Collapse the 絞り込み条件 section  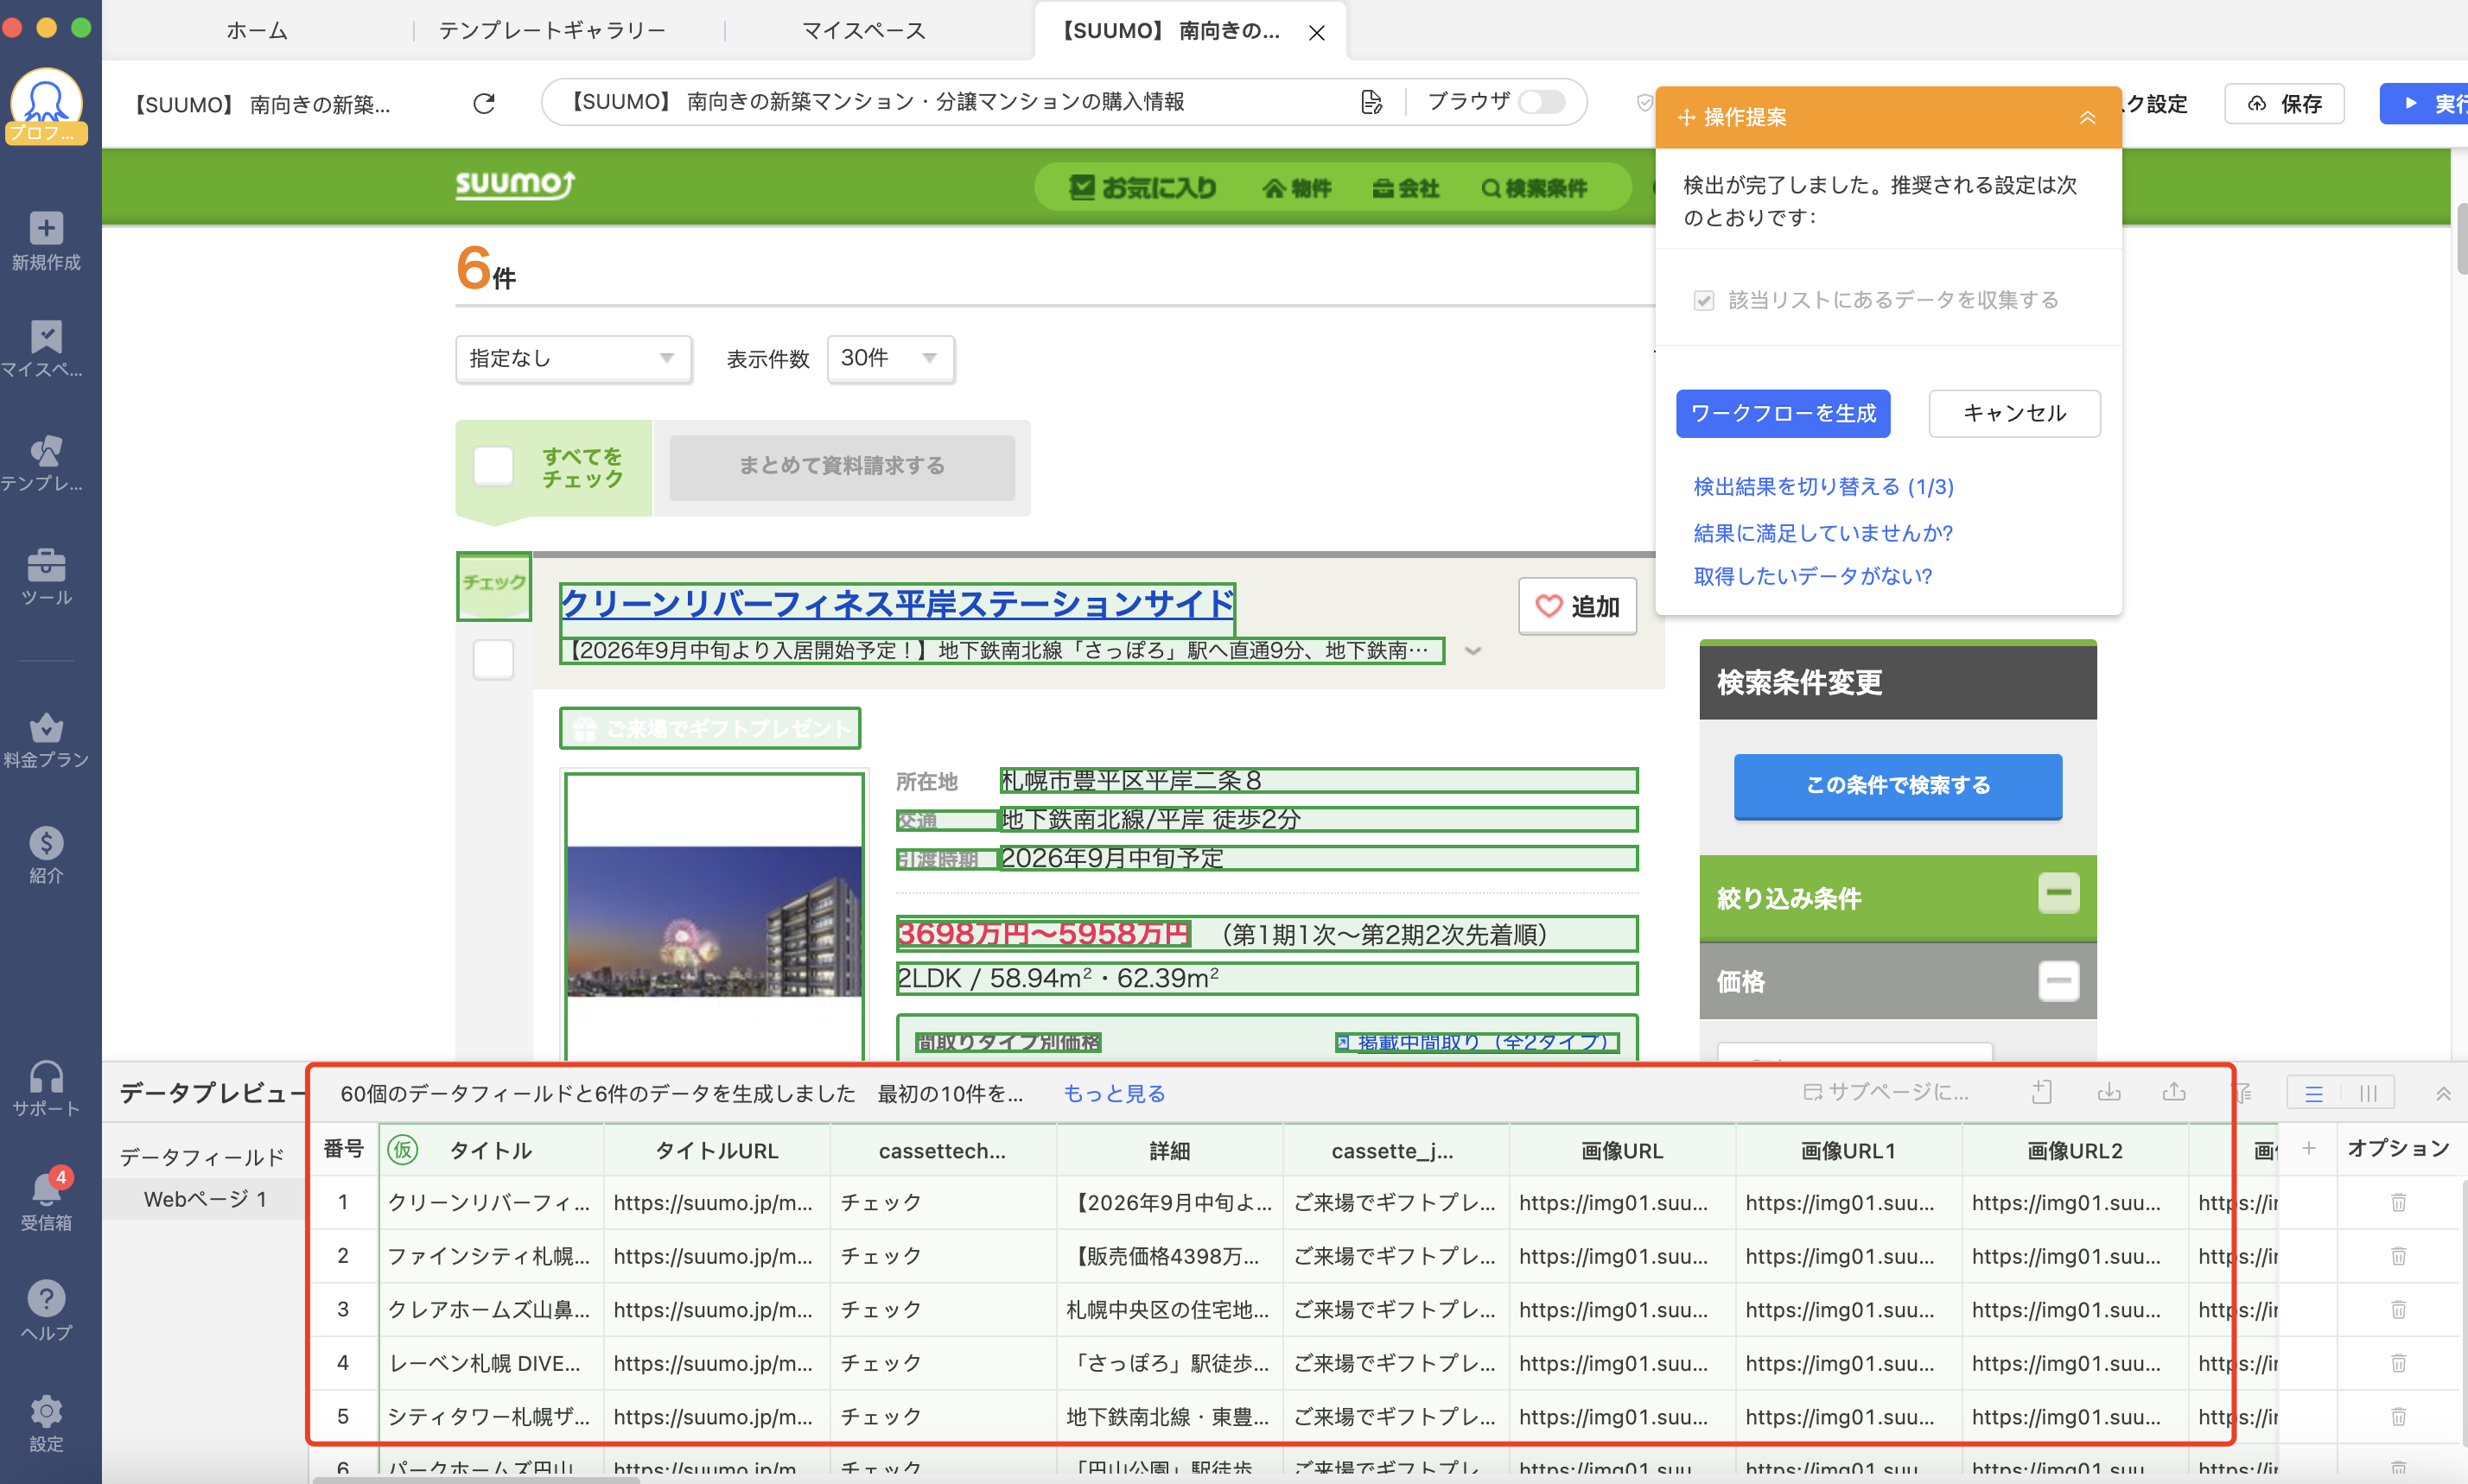coord(2059,893)
